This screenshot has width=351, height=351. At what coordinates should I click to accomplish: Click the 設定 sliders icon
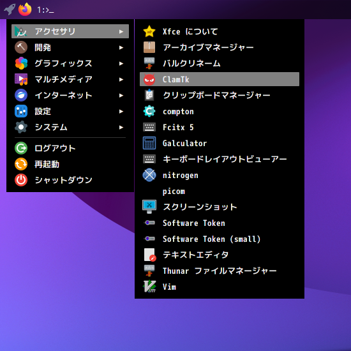(x=21, y=111)
